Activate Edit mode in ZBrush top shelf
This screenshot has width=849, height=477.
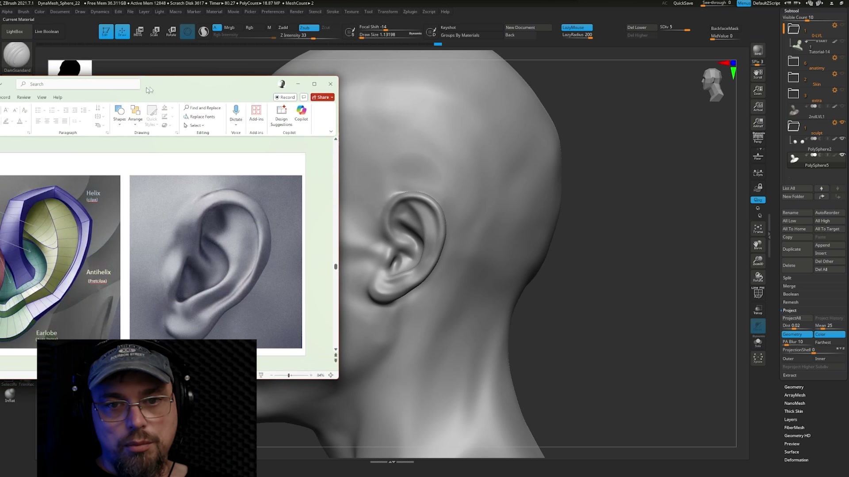[x=106, y=31]
